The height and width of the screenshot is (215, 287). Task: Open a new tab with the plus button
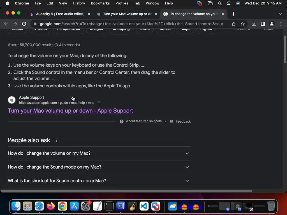233,14
